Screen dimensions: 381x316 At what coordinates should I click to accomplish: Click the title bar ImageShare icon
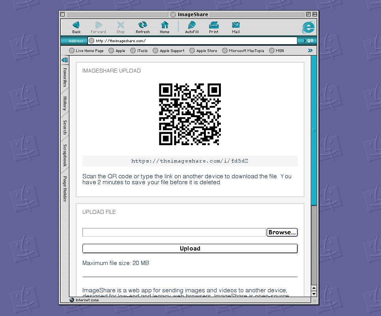point(173,15)
